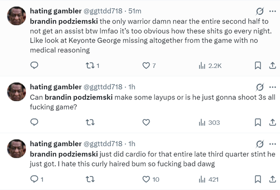This screenshot has height=190, width=280.
Task: Like the layups tweet
Action: click(147, 123)
